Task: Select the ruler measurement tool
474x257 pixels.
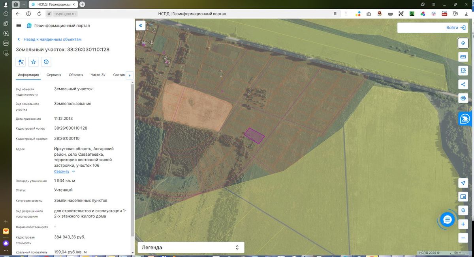Action: (463, 57)
